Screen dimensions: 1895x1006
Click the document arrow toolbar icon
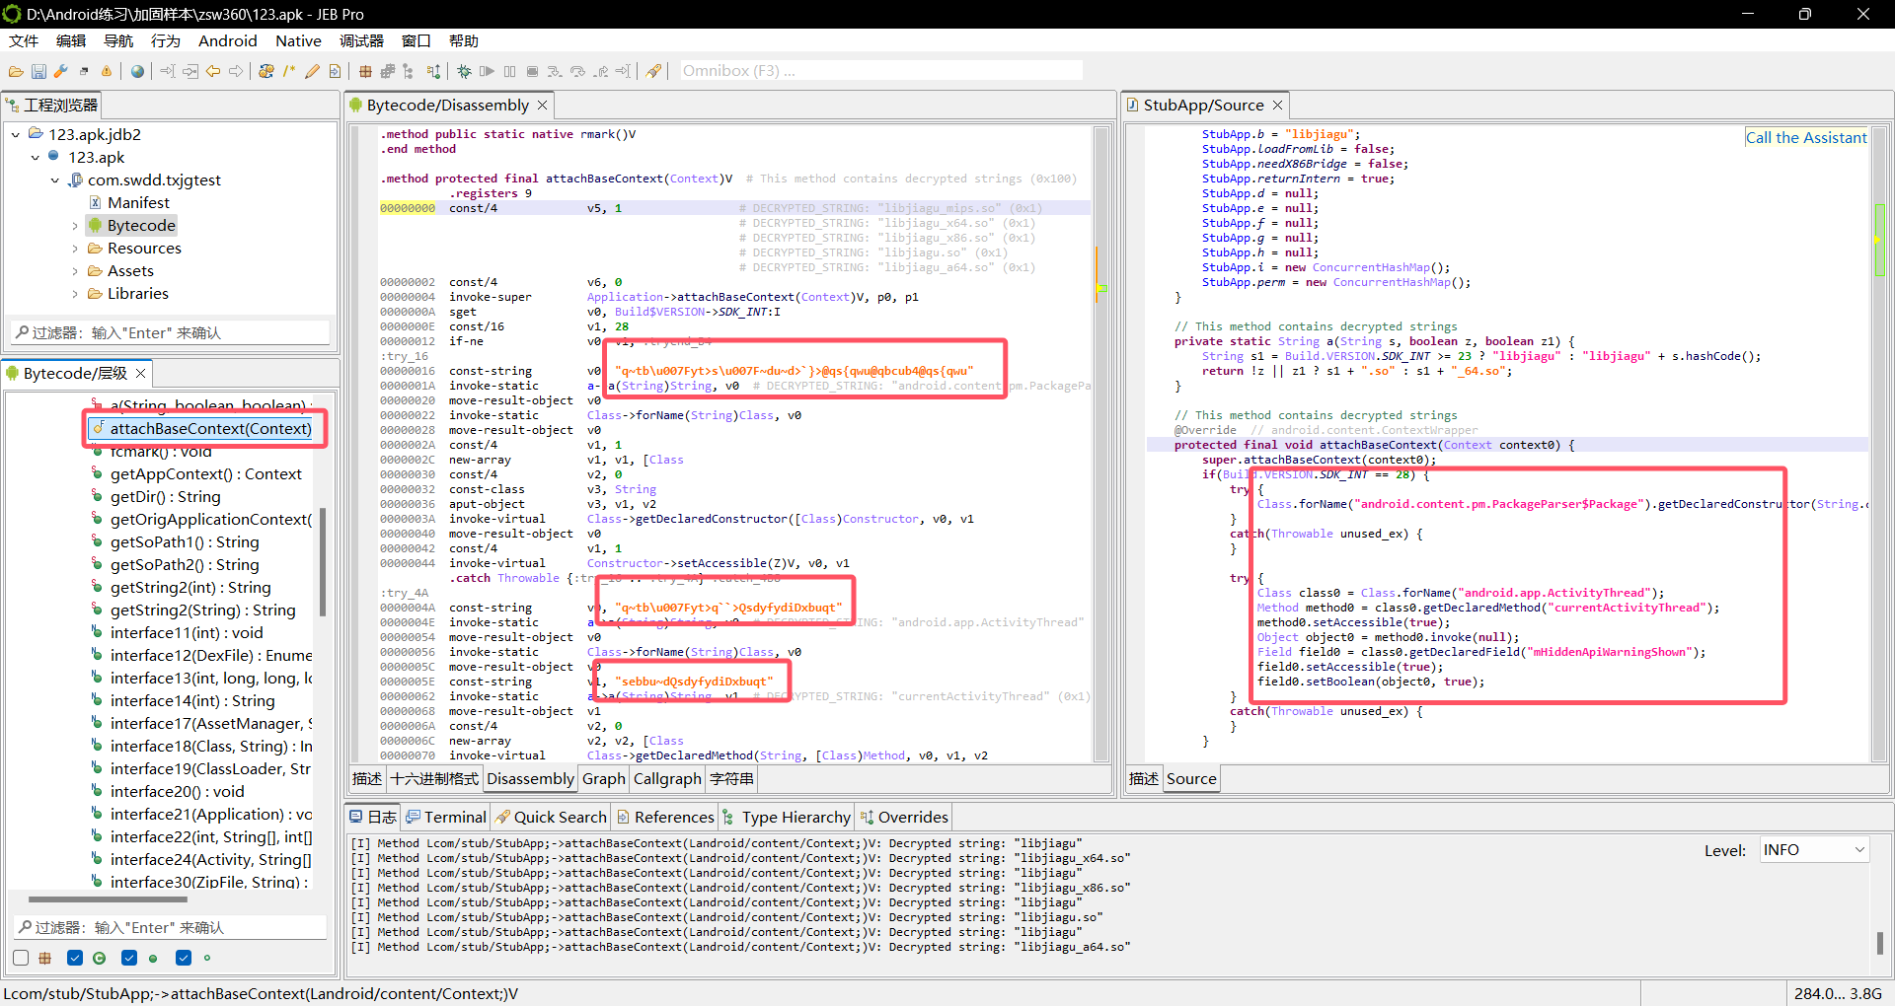(335, 71)
